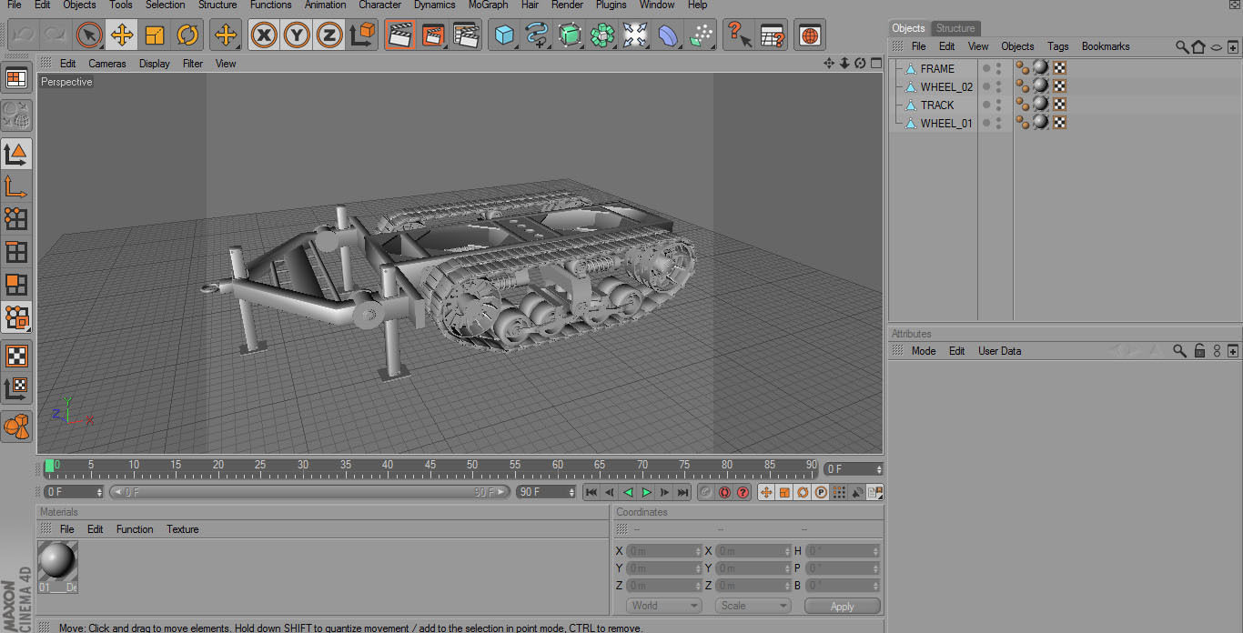Click stepper on current frame field
This screenshot has width=1243, height=633.
pos(878,469)
